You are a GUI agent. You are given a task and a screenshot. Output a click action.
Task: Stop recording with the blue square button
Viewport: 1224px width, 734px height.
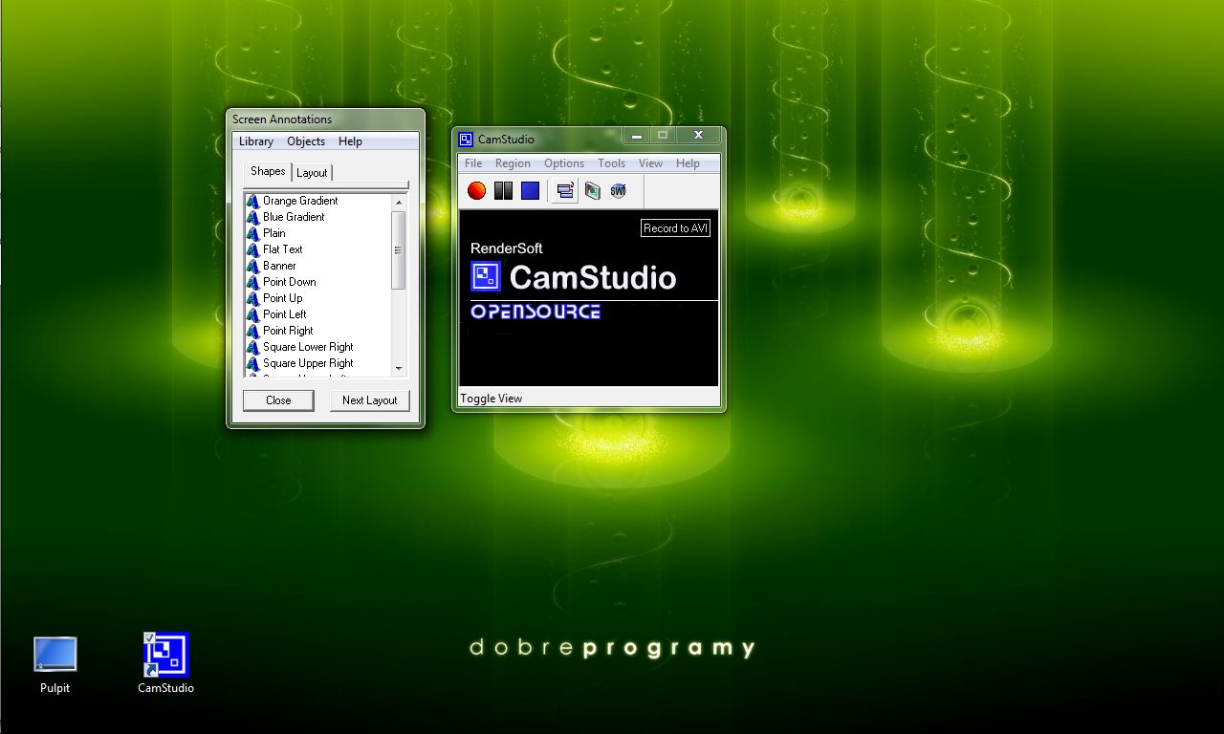(x=530, y=191)
